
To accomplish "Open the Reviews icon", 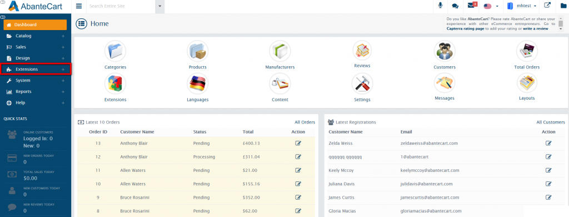I will pyautogui.click(x=362, y=50).
